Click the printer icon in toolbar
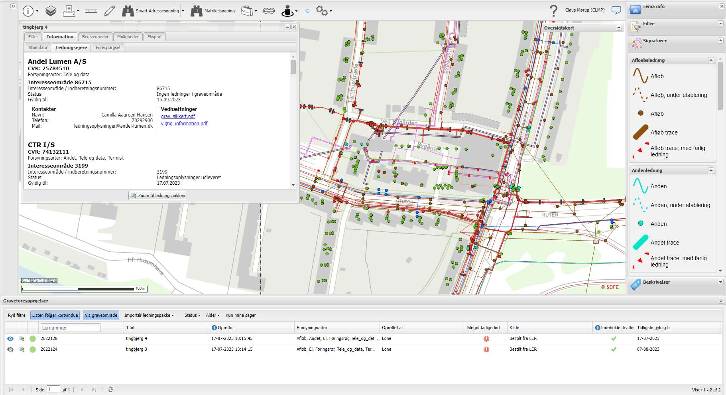The width and height of the screenshot is (726, 395). (69, 11)
